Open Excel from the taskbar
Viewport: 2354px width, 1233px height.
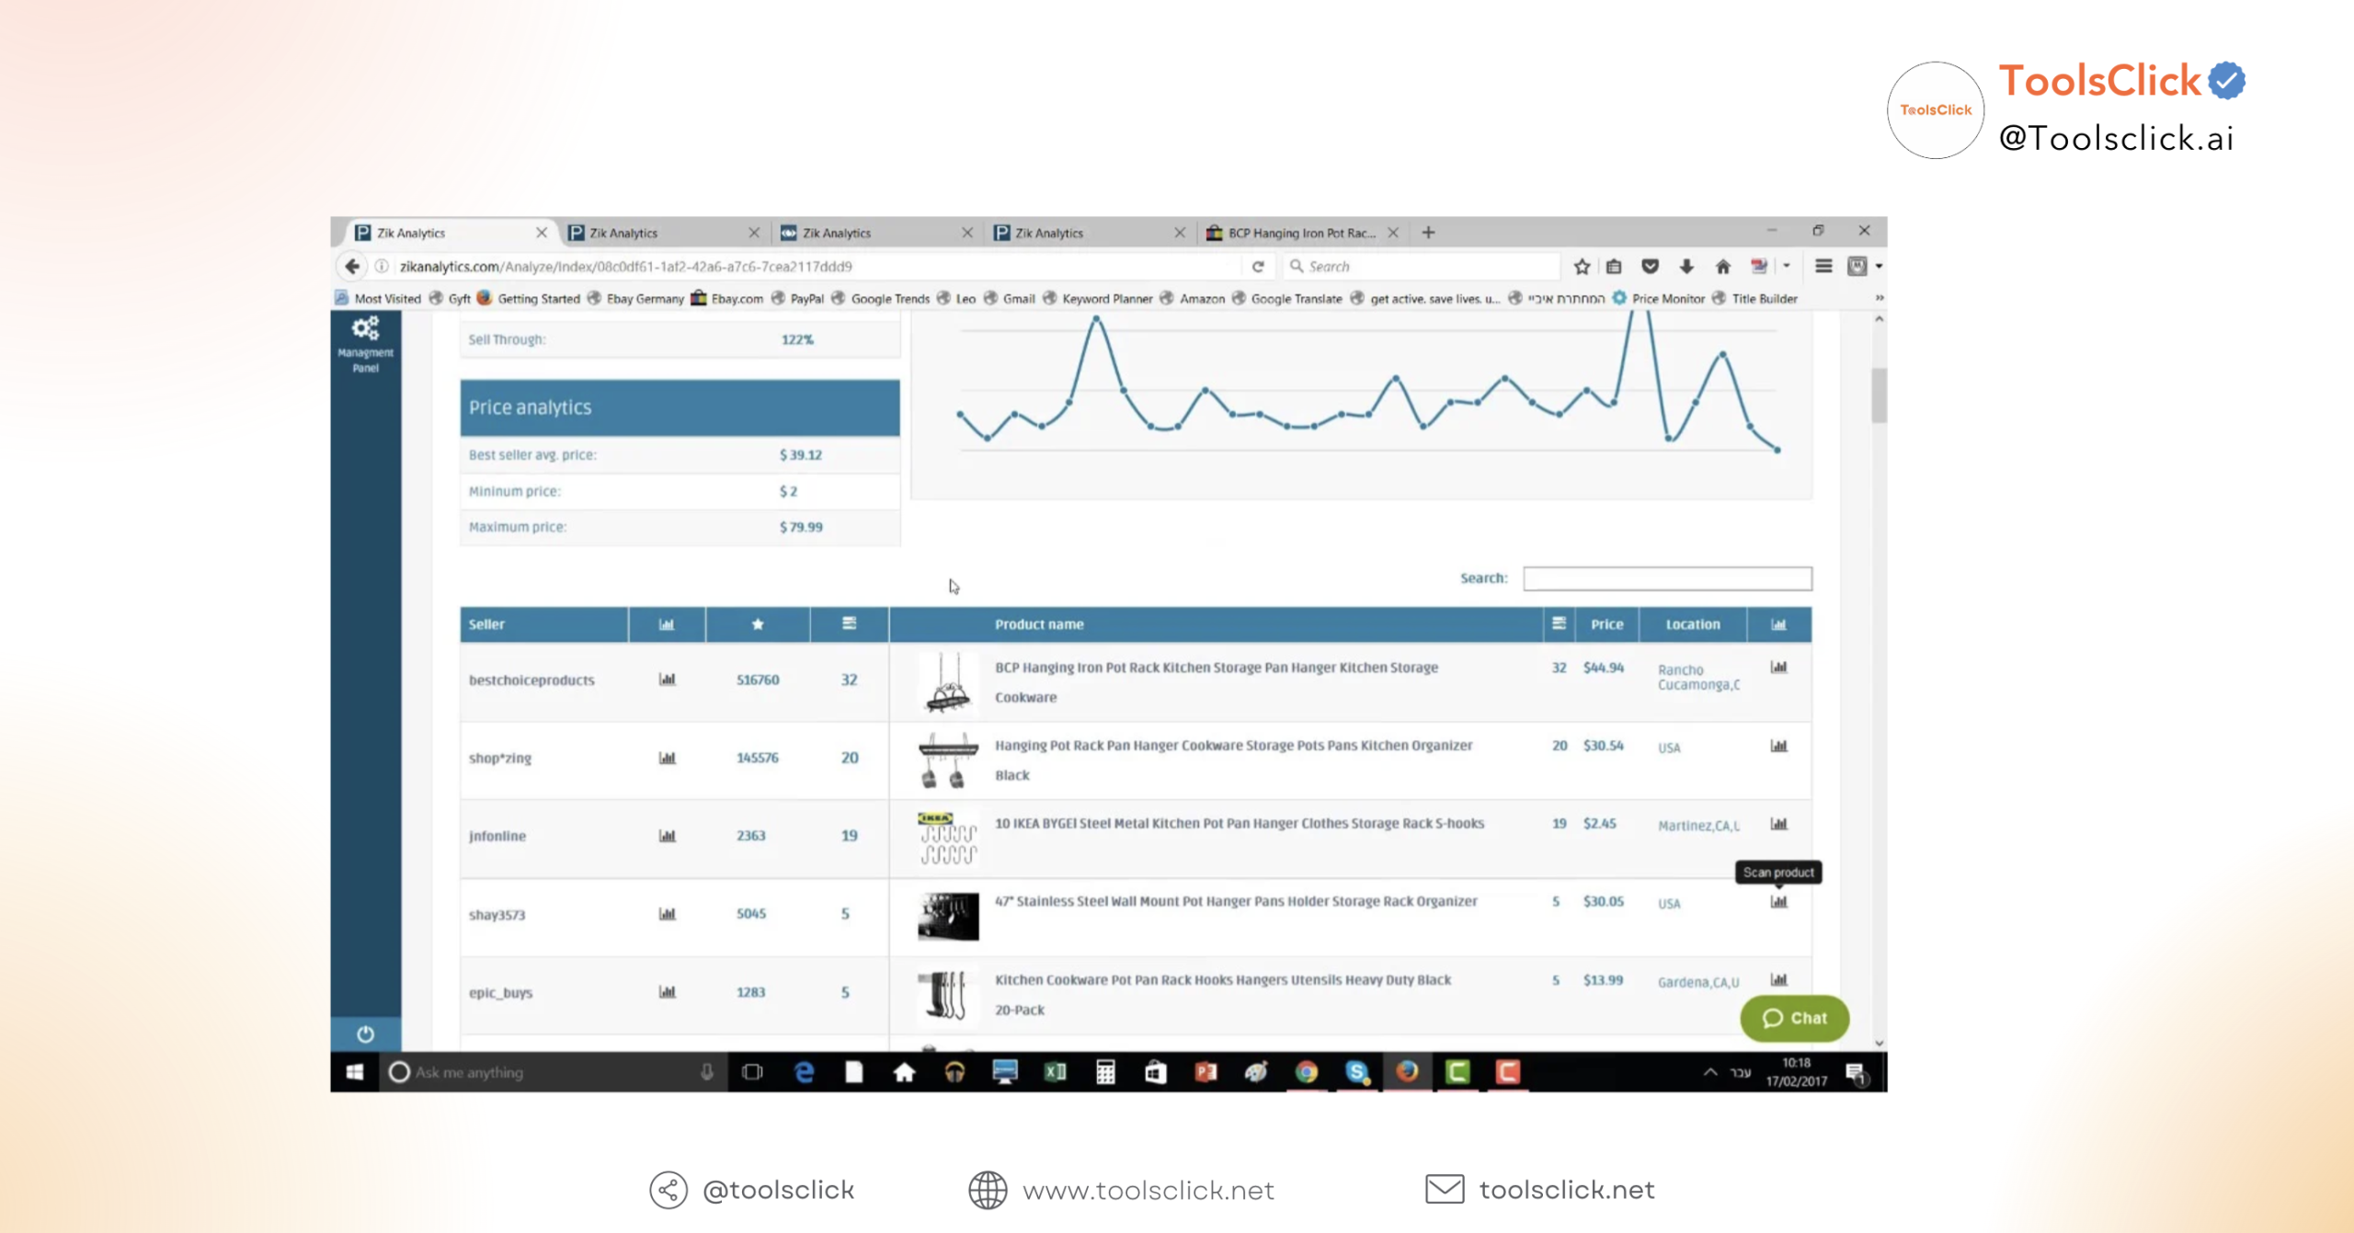click(1055, 1072)
